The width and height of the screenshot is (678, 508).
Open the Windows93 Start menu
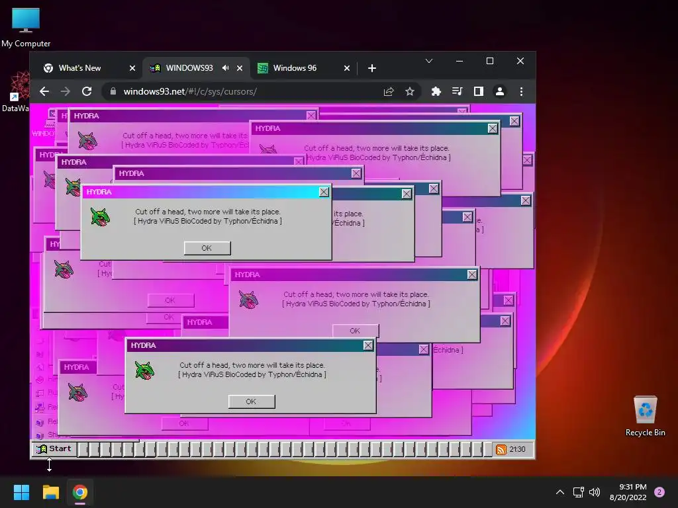(x=54, y=449)
